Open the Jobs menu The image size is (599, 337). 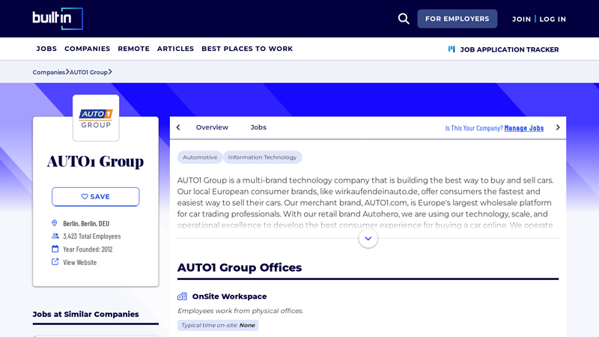pos(46,49)
